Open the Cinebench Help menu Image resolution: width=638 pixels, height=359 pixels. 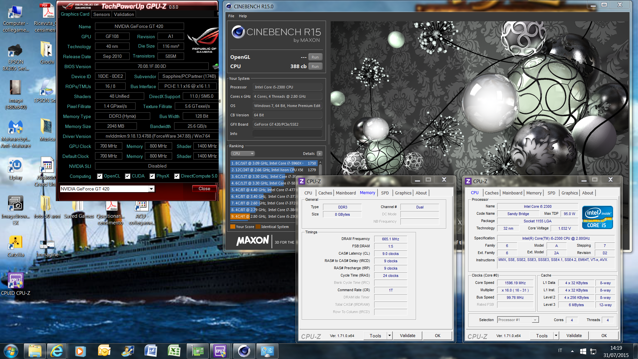point(243,16)
